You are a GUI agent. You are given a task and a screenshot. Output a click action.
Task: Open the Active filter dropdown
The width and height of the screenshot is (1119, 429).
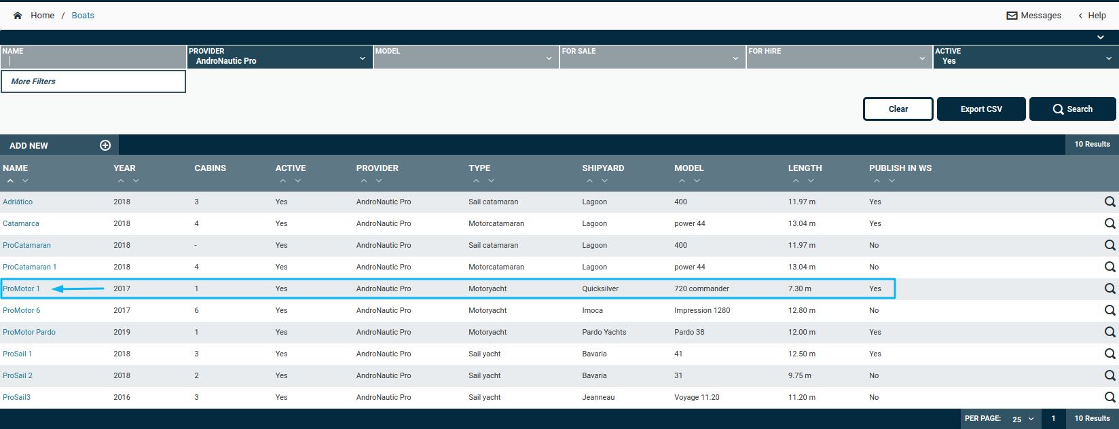(x=1026, y=57)
